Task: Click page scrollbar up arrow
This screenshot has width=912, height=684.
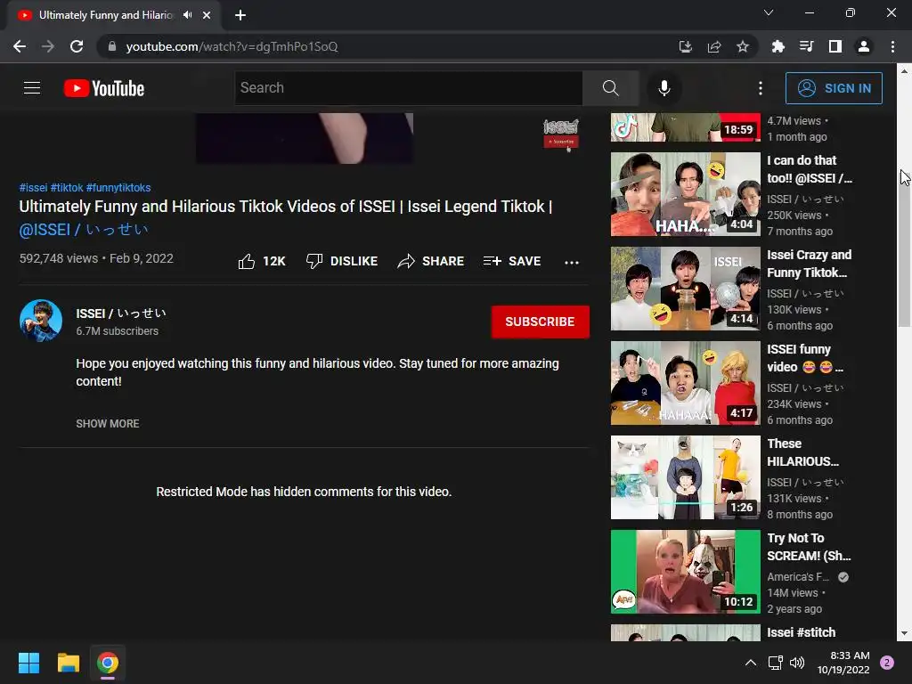Action: coord(904,71)
